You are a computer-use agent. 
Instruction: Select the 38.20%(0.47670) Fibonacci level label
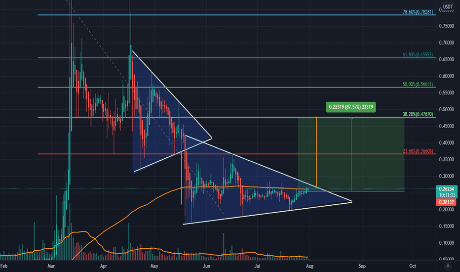coord(418,114)
